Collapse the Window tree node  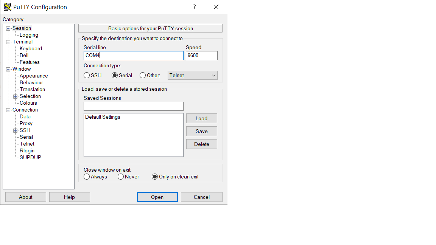[x=8, y=69]
